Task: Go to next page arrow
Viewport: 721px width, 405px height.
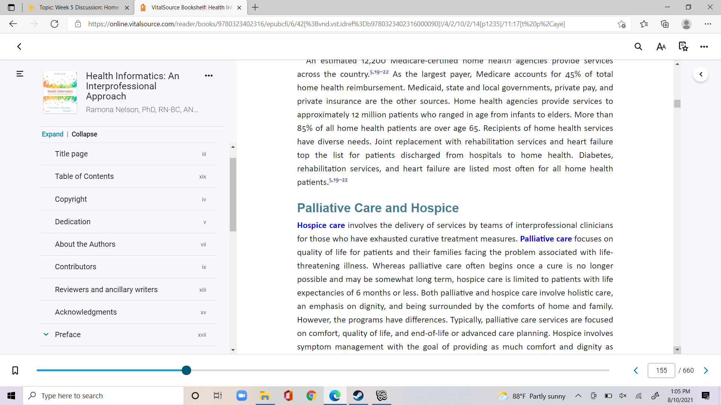Action: [x=706, y=370]
